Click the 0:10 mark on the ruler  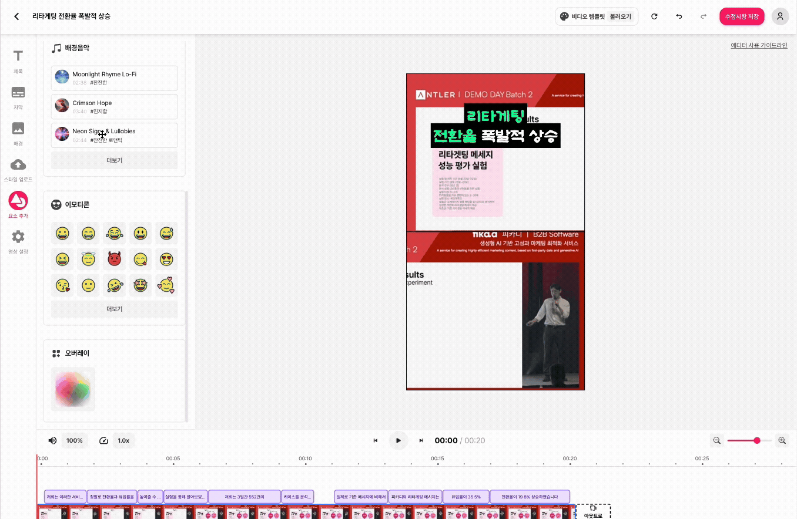click(x=305, y=459)
